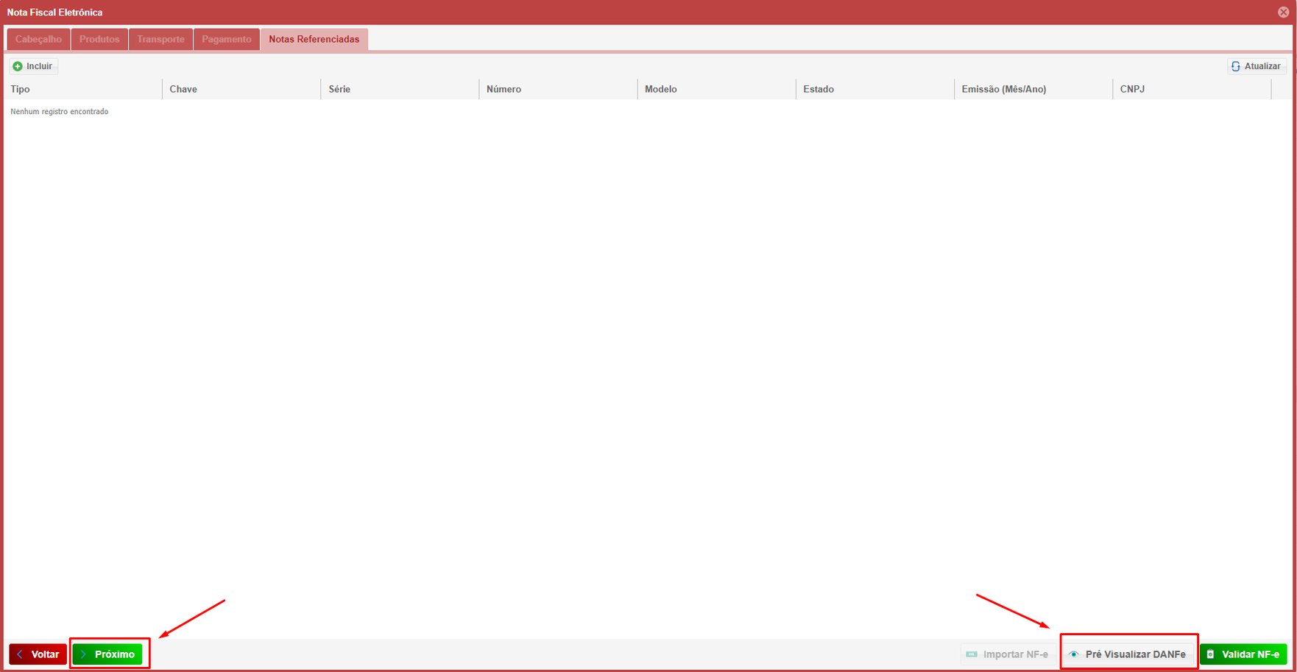This screenshot has width=1297, height=672.
Task: Select the Notas Referenciadas tab
Action: [314, 39]
